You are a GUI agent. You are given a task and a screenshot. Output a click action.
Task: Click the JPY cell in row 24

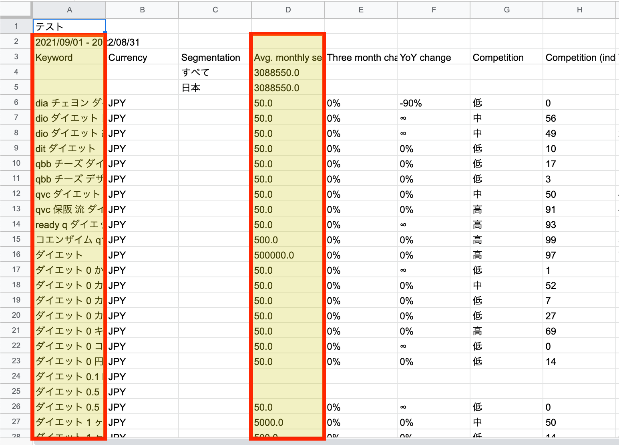pyautogui.click(x=142, y=377)
